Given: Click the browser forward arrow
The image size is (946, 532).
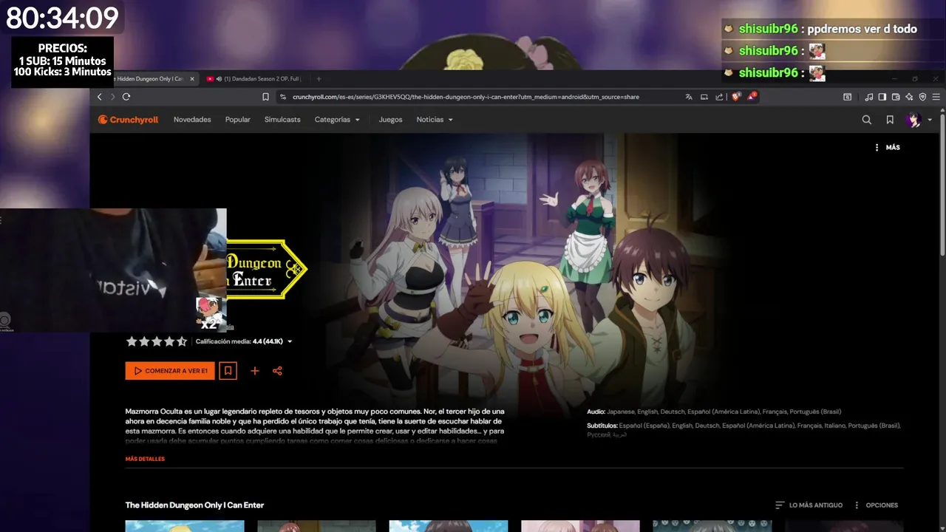Looking at the screenshot, I should (113, 97).
